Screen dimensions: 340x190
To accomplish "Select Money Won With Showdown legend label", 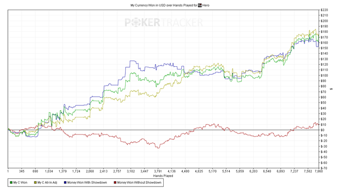I will [x=87, y=183].
